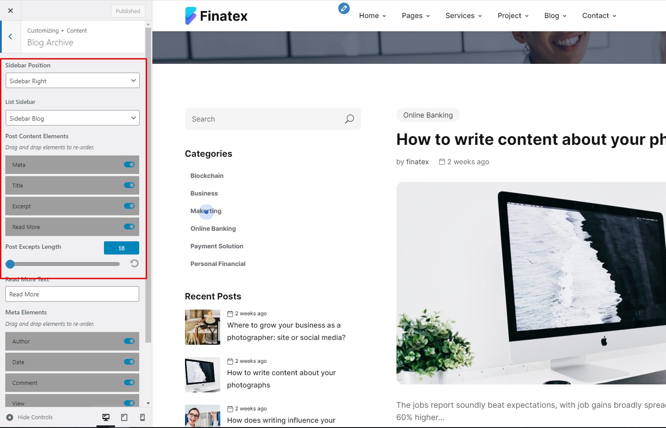Click the Online Banking category link
This screenshot has height=428, width=666.
coord(213,229)
